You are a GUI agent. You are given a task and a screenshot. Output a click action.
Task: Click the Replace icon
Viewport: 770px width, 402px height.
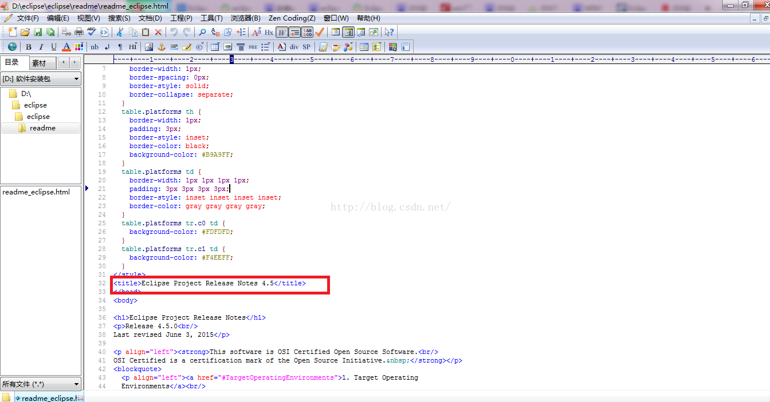[x=215, y=32]
